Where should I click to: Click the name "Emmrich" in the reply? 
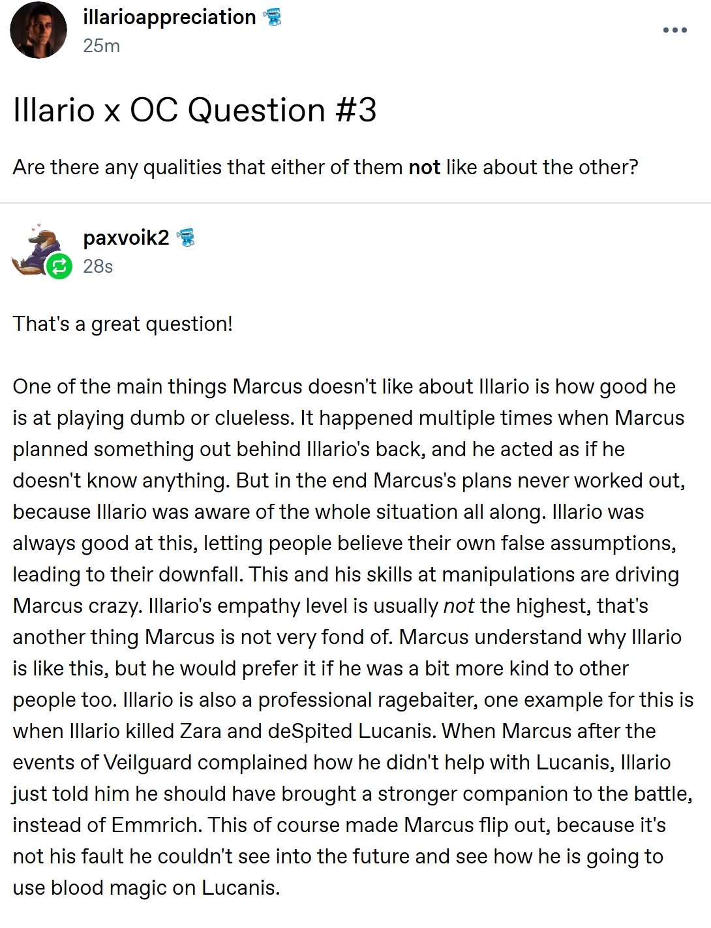[x=155, y=825]
